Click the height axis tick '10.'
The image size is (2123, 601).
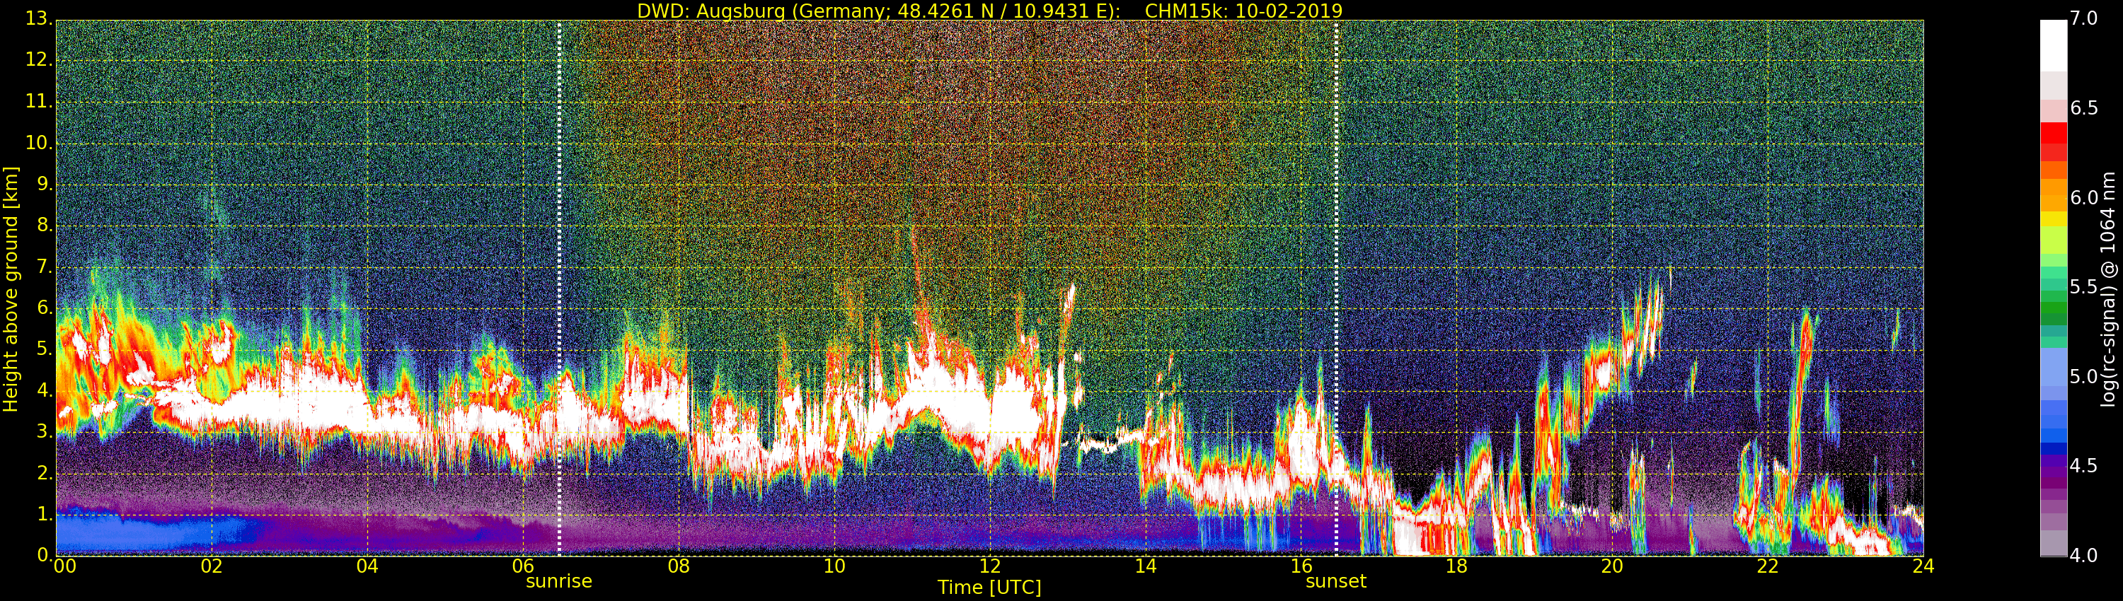point(39,142)
